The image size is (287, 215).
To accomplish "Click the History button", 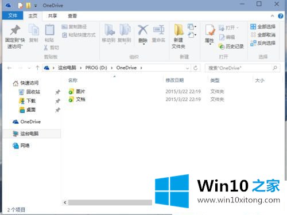I will point(231,46).
